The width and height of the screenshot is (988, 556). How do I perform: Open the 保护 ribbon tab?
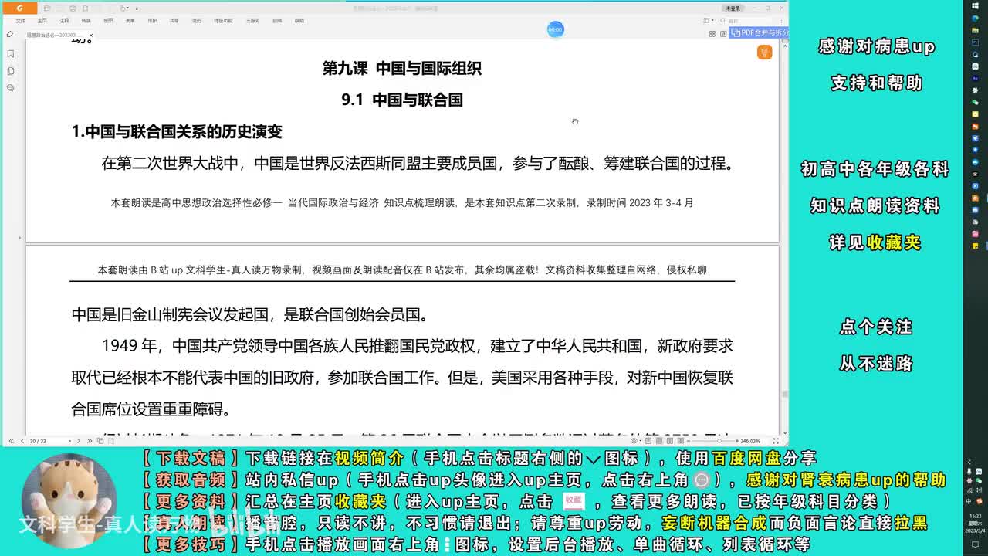coord(152,21)
